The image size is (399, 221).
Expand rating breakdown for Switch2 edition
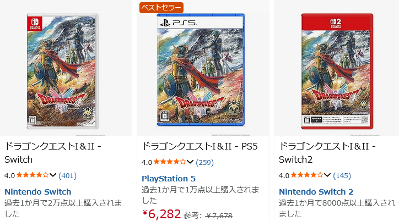point(328,176)
